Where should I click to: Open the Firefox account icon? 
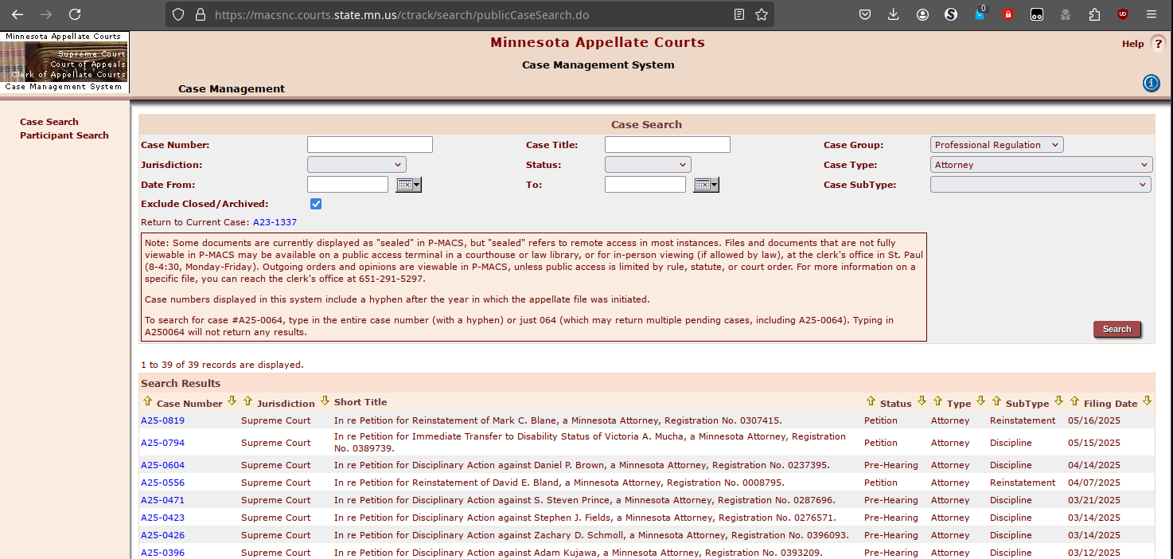click(x=922, y=14)
